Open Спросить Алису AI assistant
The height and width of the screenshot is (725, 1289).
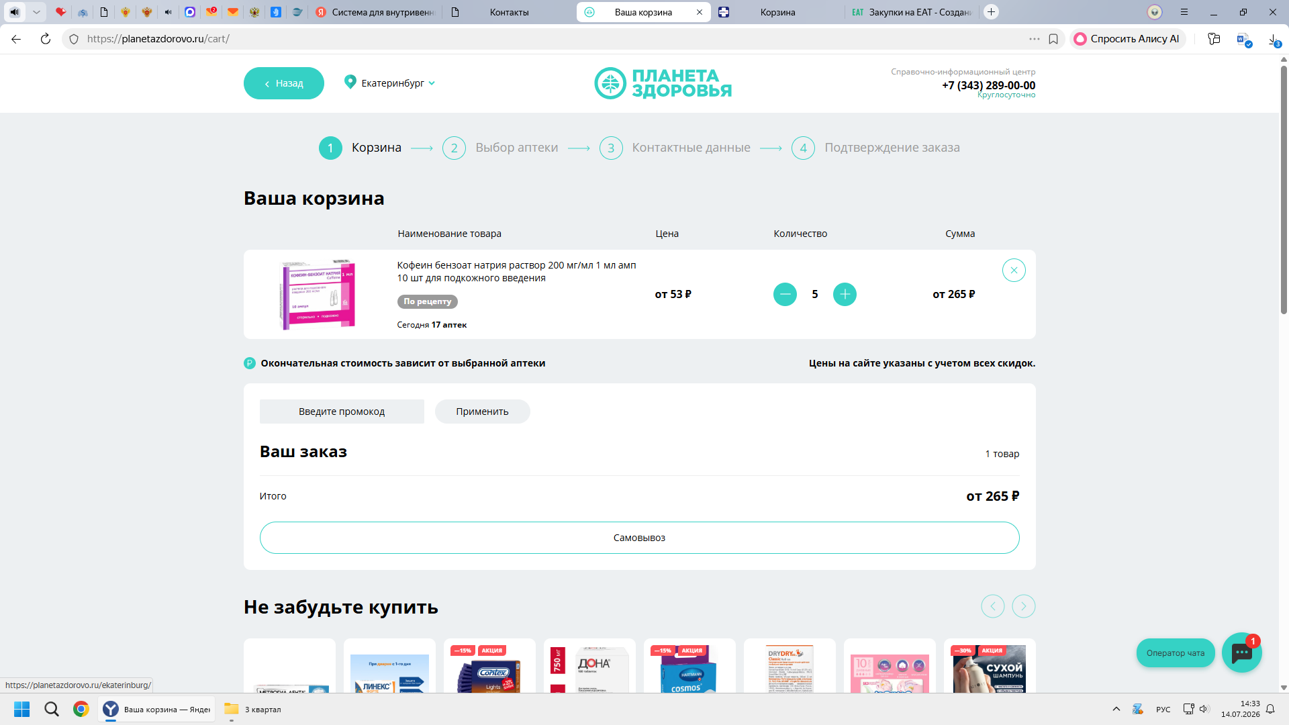(x=1127, y=39)
